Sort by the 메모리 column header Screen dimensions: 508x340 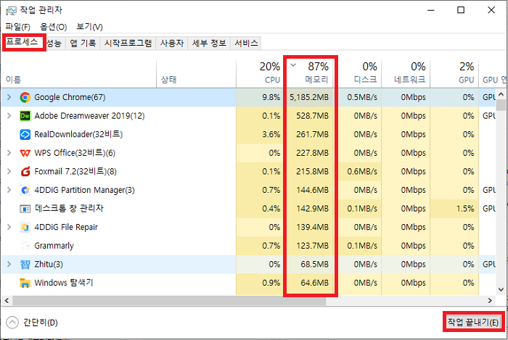tap(309, 74)
